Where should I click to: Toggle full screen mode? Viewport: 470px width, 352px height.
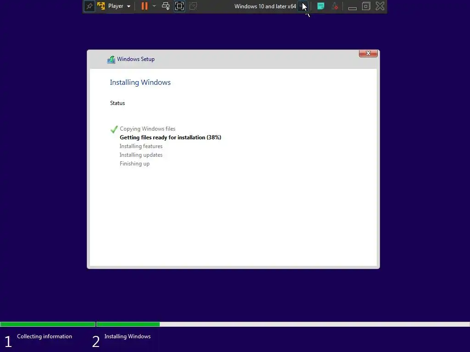179,6
